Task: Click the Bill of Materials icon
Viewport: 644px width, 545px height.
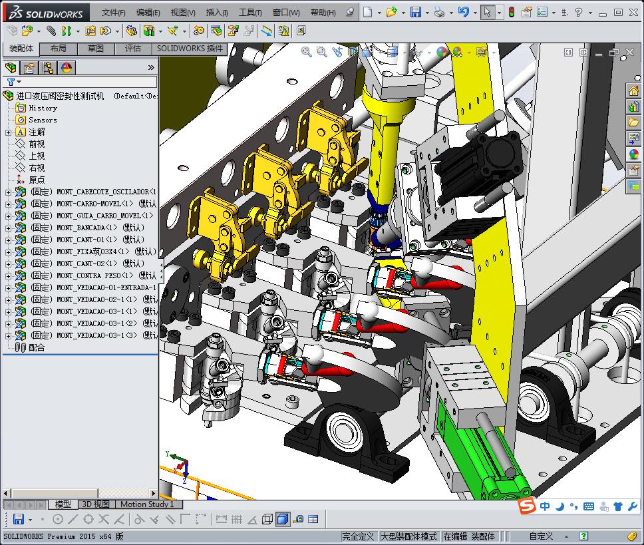Action: [x=216, y=31]
